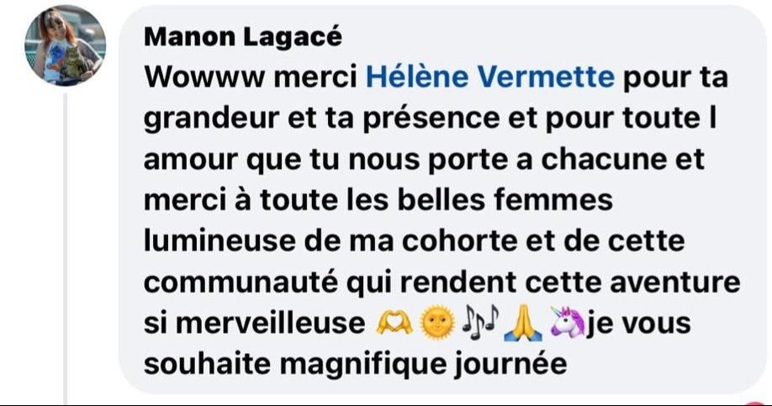Click the word "lumineuse" in the comment

(x=220, y=241)
